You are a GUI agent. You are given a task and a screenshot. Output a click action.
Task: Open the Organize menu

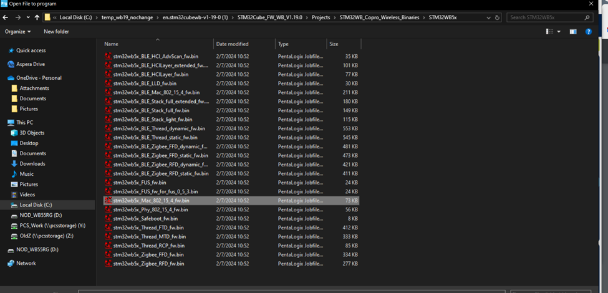tap(17, 31)
